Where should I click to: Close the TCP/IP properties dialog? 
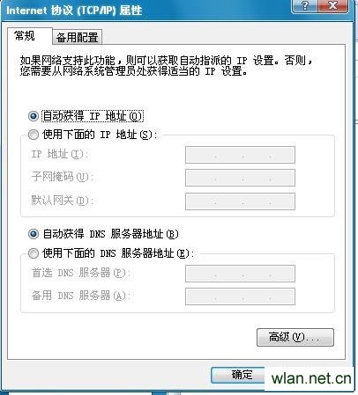332,5
